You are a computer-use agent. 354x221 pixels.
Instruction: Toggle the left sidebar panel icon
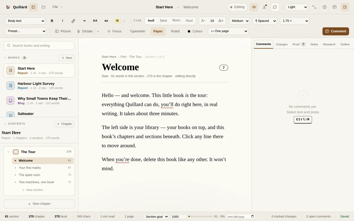coord(33,7)
